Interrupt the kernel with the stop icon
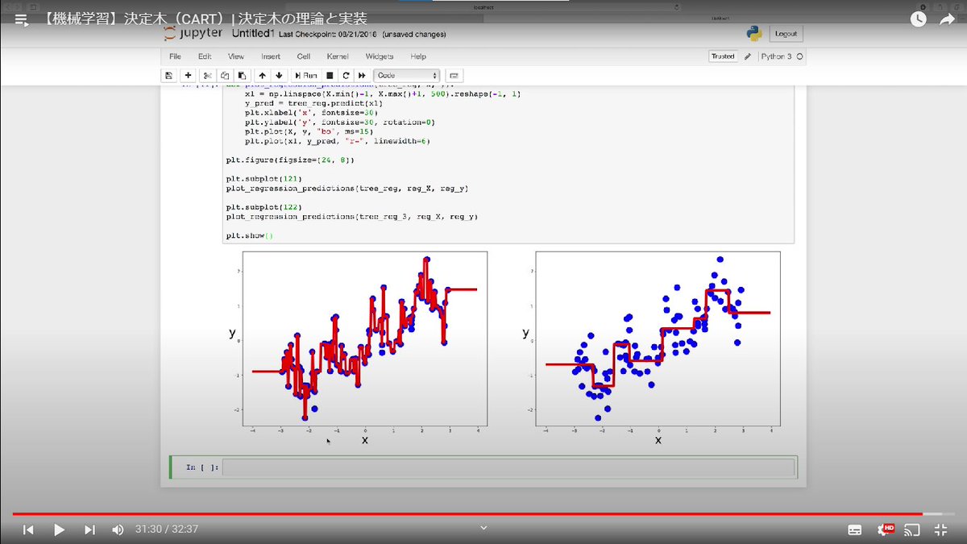This screenshot has width=967, height=544. (x=330, y=75)
